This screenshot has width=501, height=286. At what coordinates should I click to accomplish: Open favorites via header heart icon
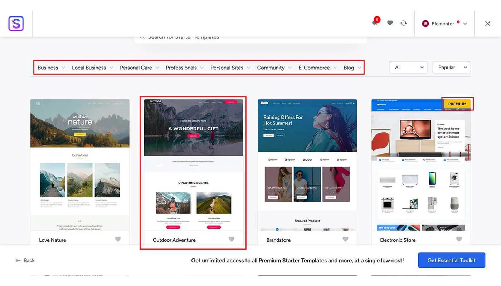coord(390,23)
